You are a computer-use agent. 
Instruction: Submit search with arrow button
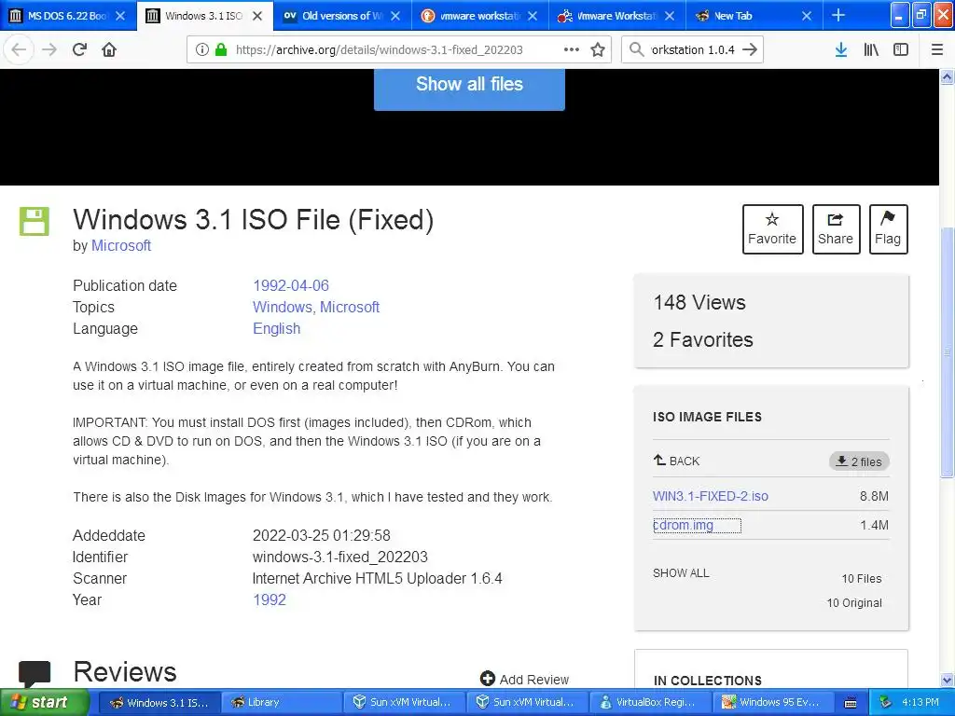[750, 49]
